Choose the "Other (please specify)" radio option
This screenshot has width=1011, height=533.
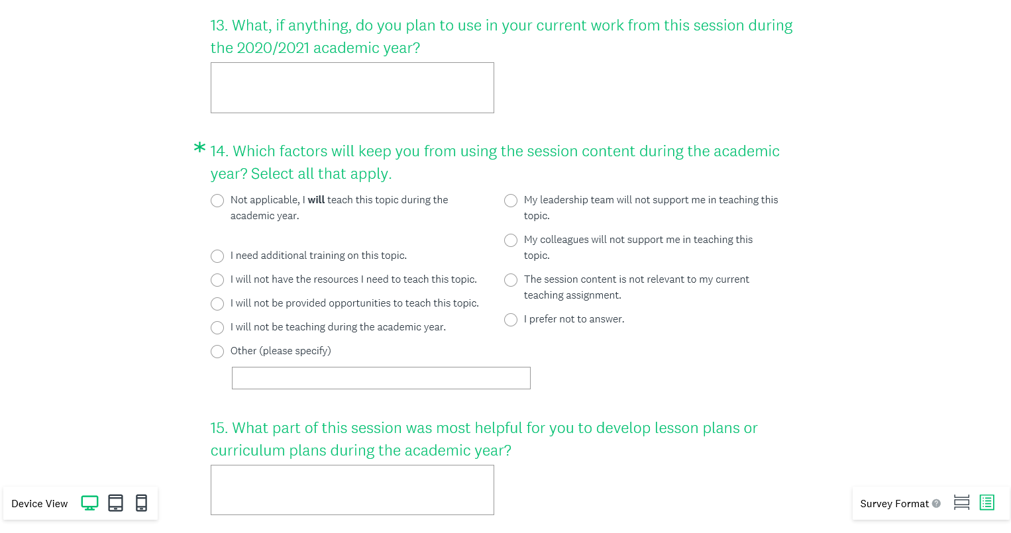pyautogui.click(x=217, y=352)
